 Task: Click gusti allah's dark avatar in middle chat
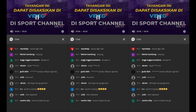[72, 72]
